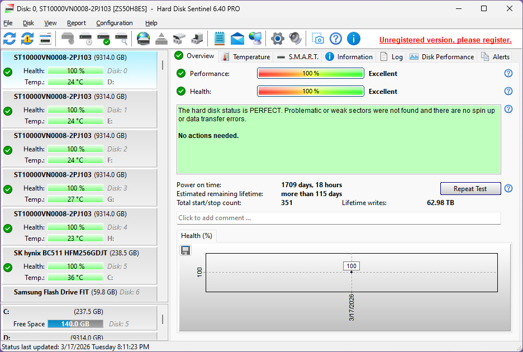Viewport: 523px width, 352px height.
Task: Click the refresh icon with yellow warning sign
Action: (x=27, y=39)
